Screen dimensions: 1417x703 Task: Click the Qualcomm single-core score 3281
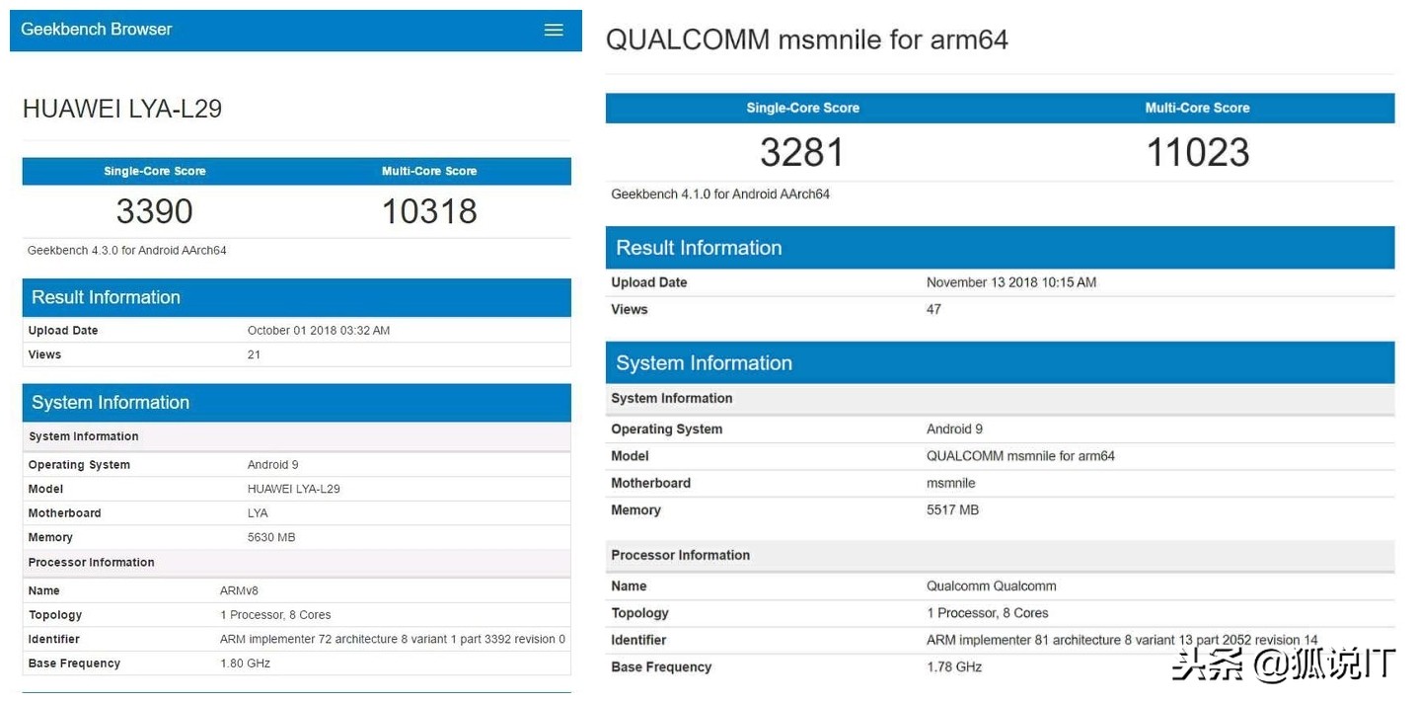coord(802,153)
